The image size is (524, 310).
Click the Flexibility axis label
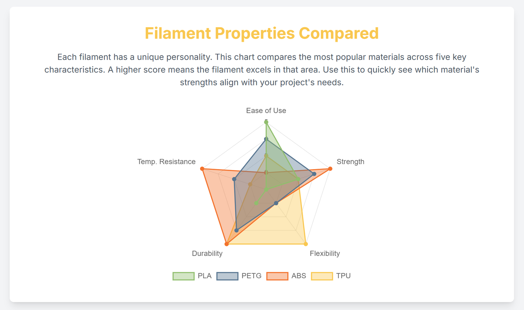[x=325, y=253]
